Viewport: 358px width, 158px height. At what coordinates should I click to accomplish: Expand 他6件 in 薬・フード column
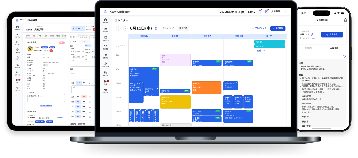click(261, 50)
